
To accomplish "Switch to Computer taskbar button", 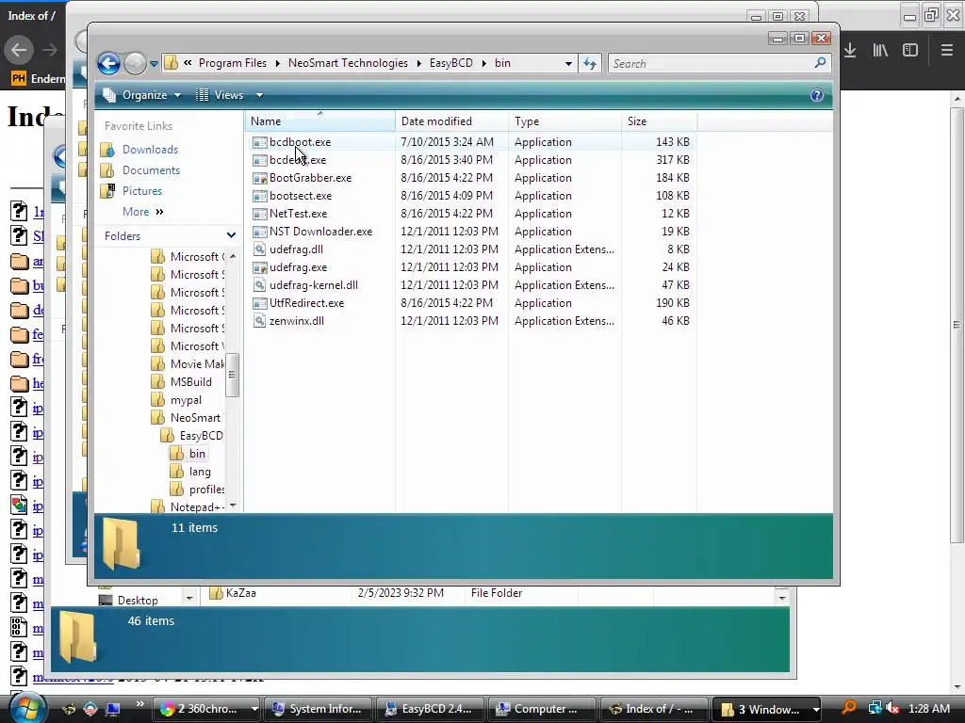I will click(540, 709).
